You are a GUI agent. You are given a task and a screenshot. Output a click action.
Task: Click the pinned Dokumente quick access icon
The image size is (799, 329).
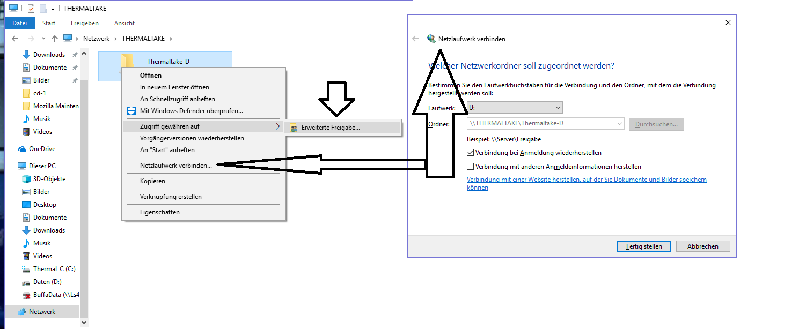[x=26, y=68]
